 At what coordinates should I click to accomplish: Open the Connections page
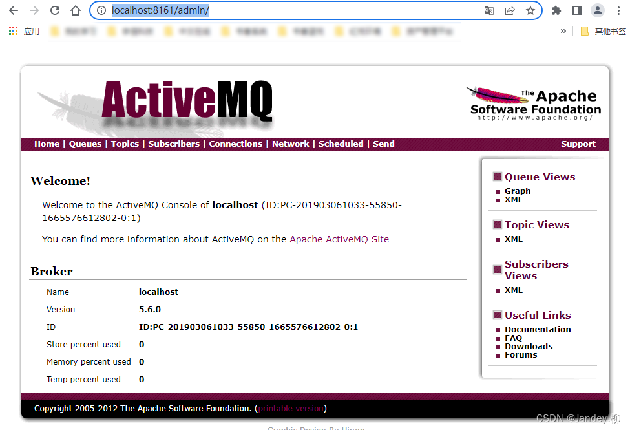(x=235, y=144)
